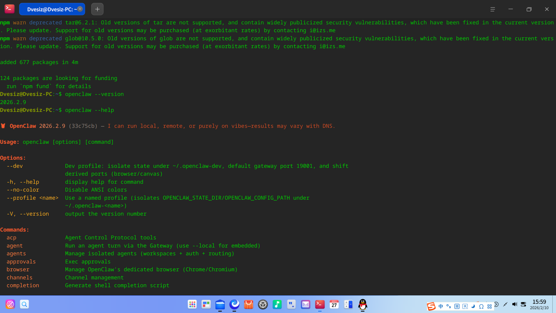This screenshot has height=313, width=556.
Task: Open the App Store bag icon
Action: tap(248, 305)
